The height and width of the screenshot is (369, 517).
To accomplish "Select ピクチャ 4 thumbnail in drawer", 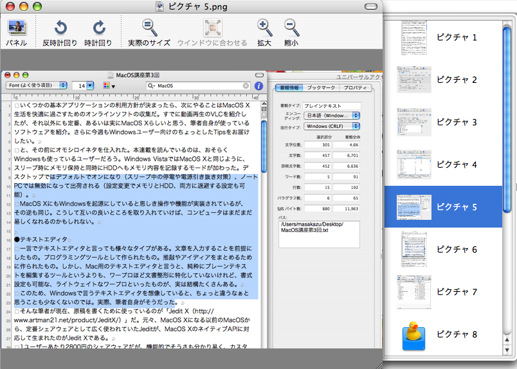I will 414,164.
